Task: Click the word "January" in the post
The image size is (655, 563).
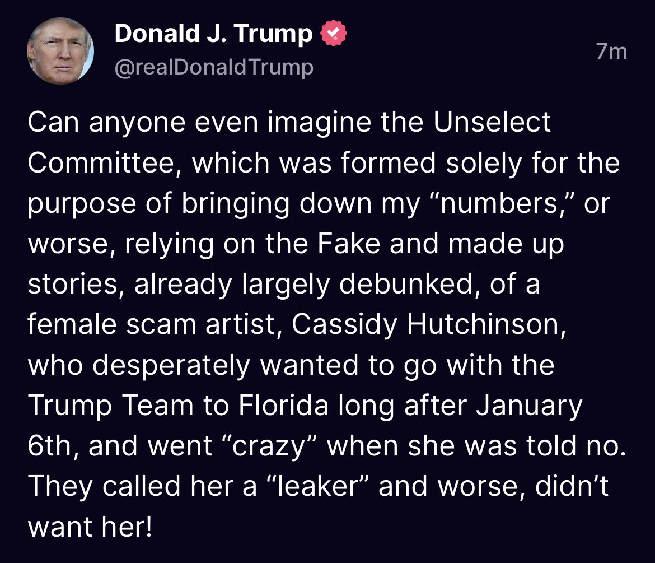Action: [x=529, y=406]
